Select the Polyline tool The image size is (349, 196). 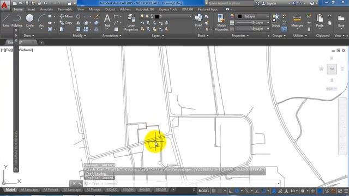click(x=17, y=21)
